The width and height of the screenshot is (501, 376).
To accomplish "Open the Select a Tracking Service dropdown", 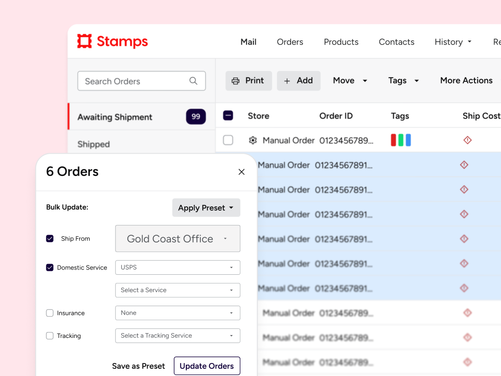I will [178, 336].
